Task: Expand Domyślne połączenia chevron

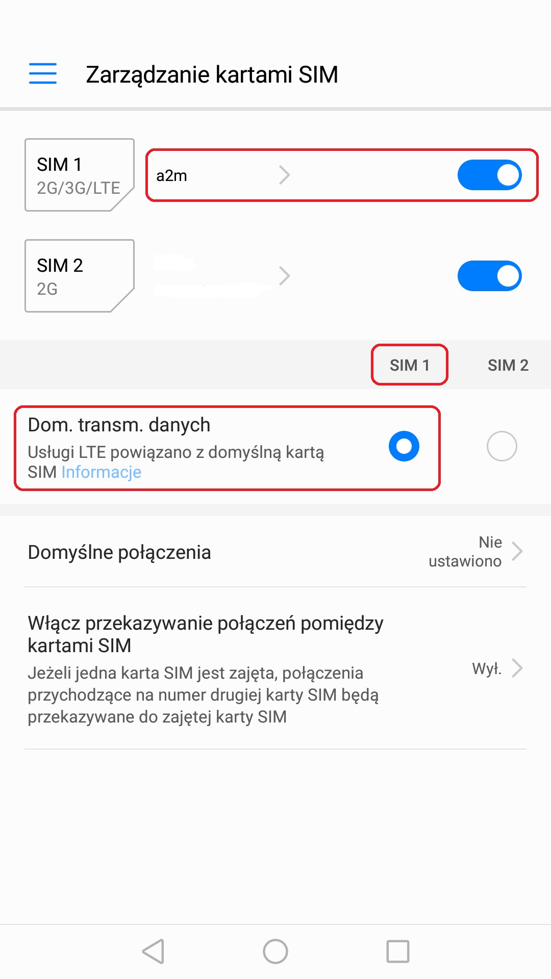Action: 517,551
